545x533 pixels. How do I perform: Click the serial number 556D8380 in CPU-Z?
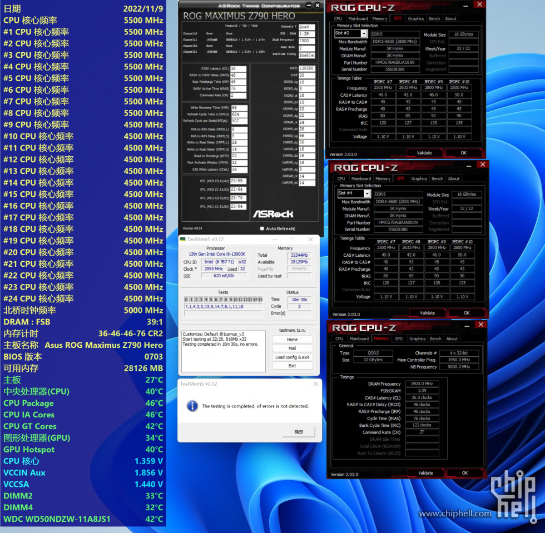pyautogui.click(x=398, y=230)
